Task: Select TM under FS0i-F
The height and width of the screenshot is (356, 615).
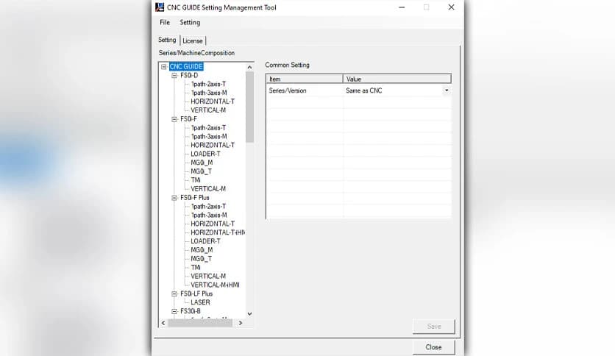Action: 196,180
